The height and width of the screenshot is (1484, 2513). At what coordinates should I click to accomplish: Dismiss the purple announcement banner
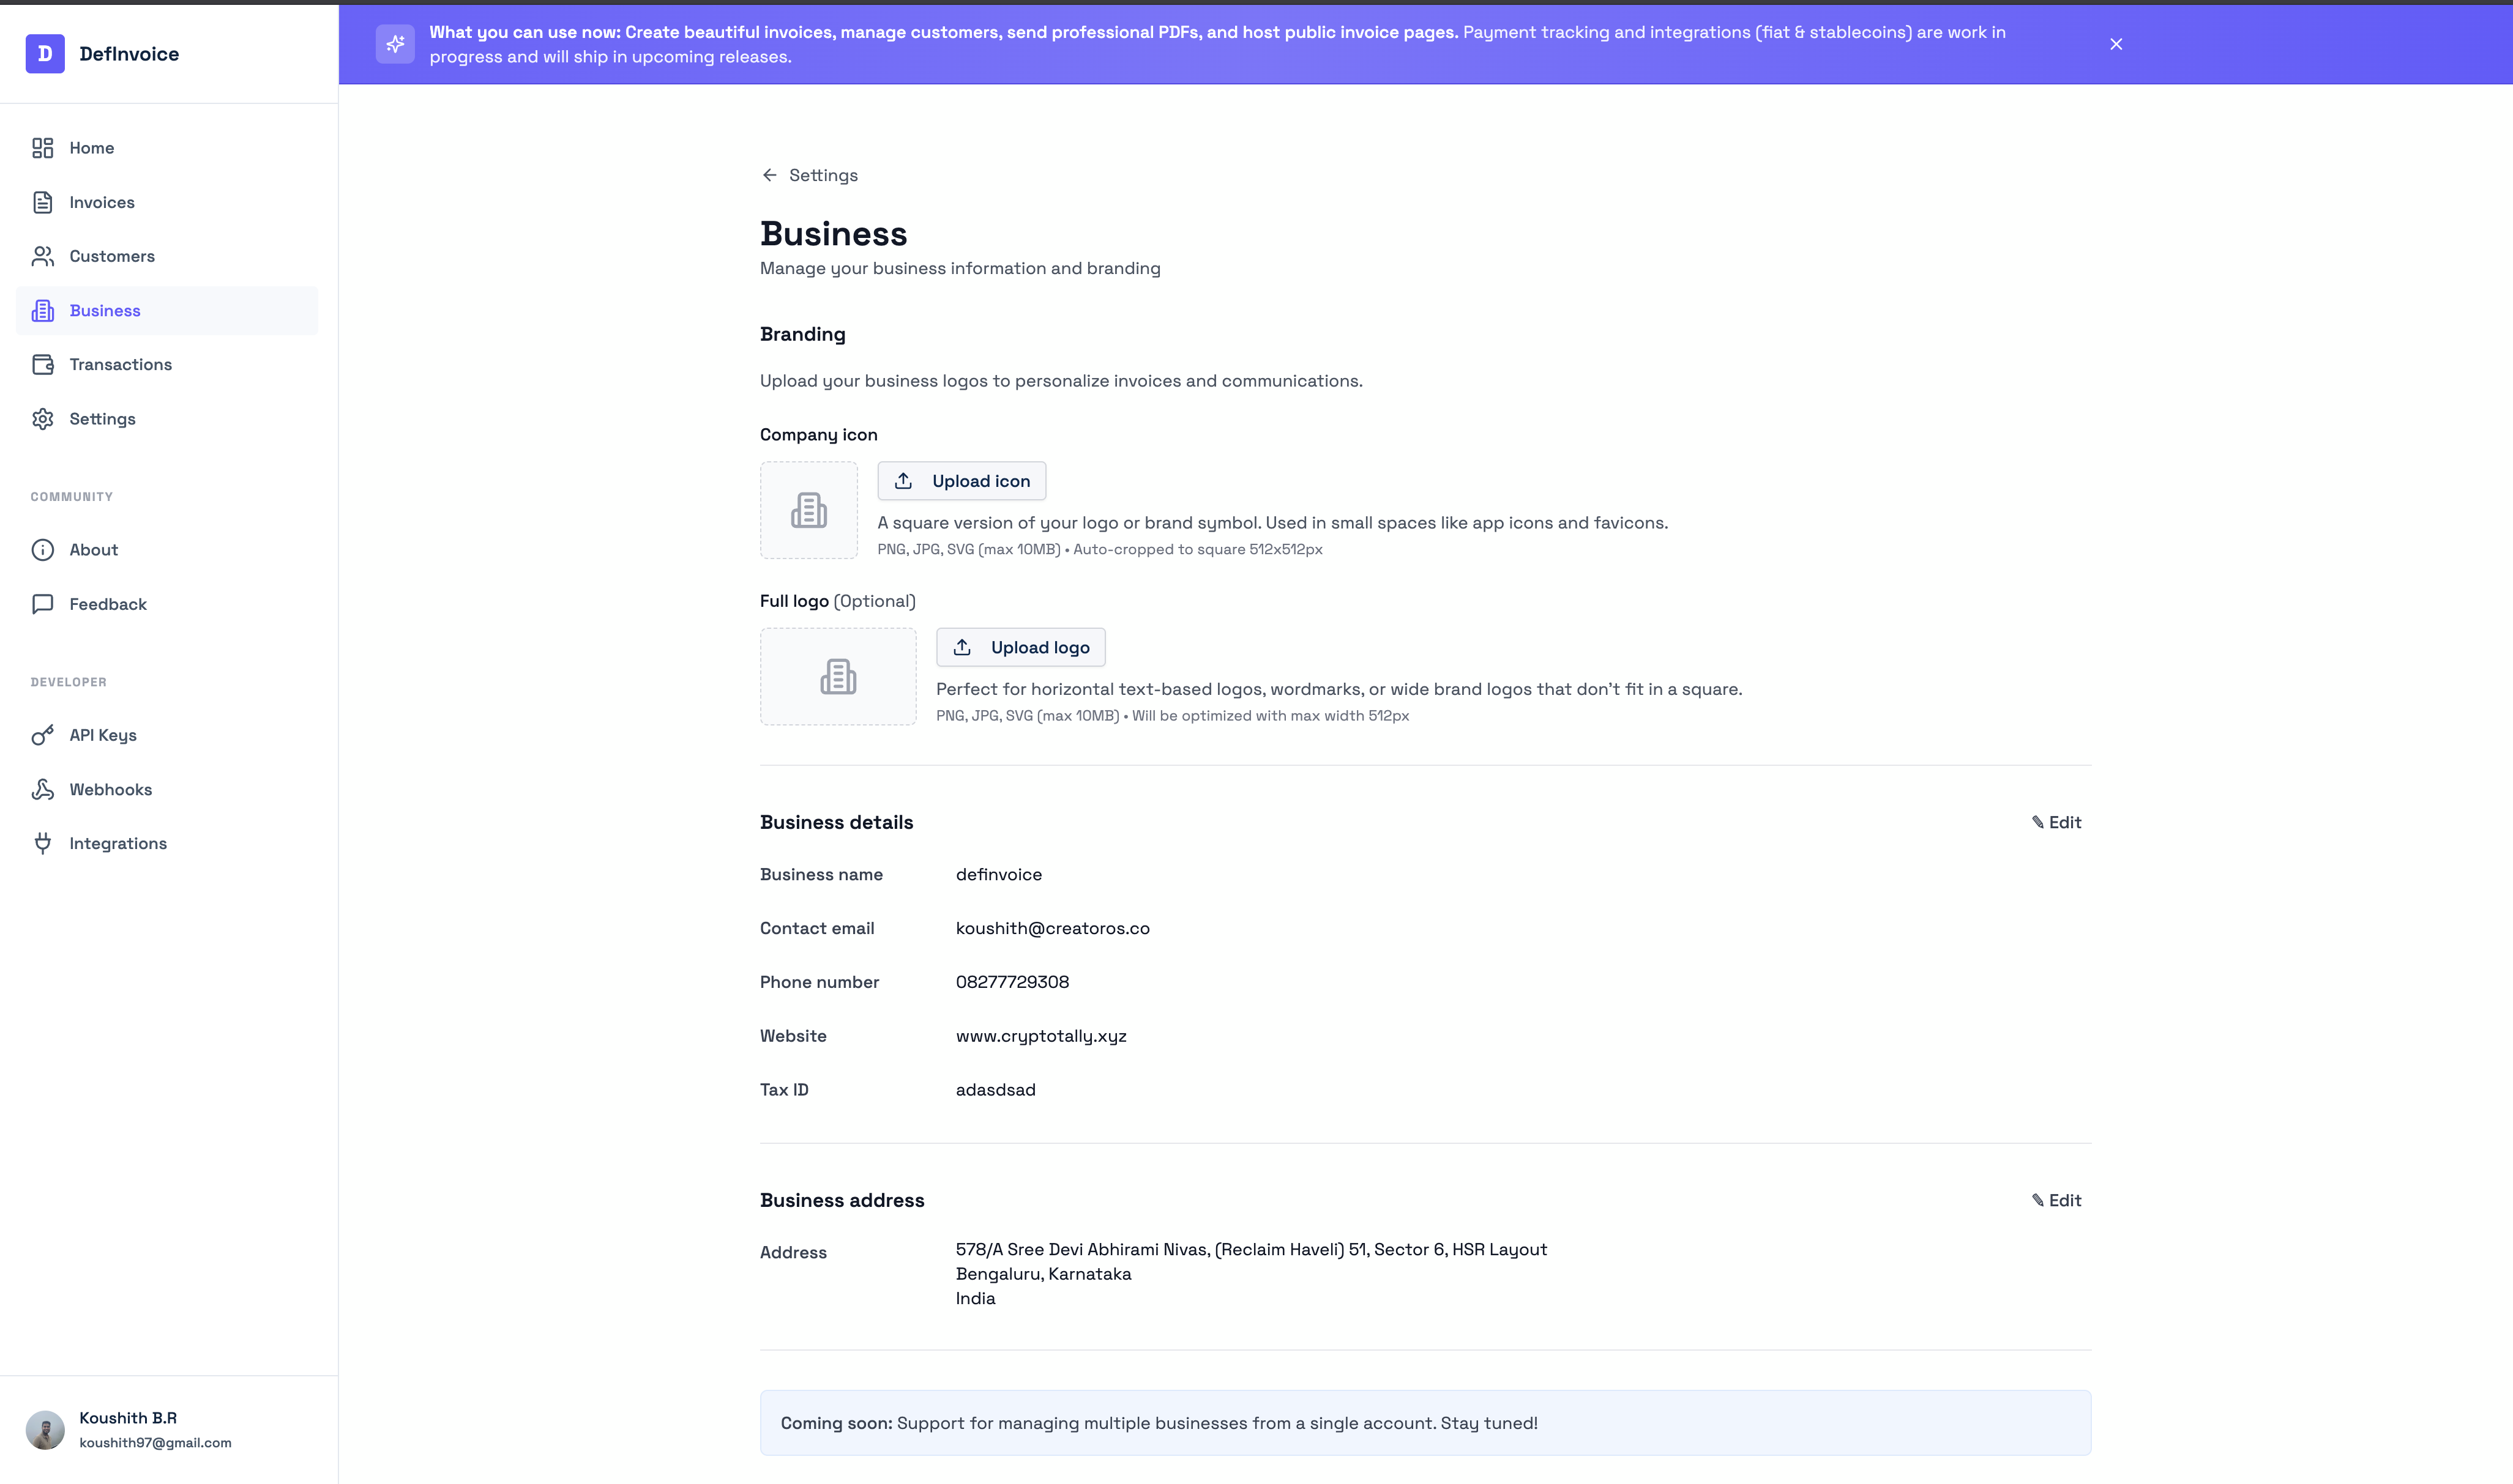[2117, 43]
